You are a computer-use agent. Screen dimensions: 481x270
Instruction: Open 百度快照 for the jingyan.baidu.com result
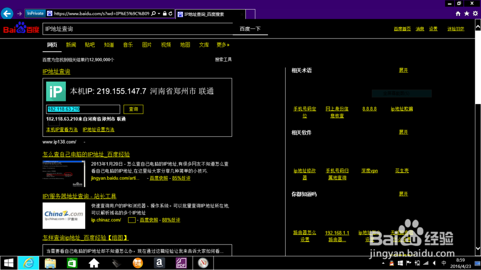(159, 178)
